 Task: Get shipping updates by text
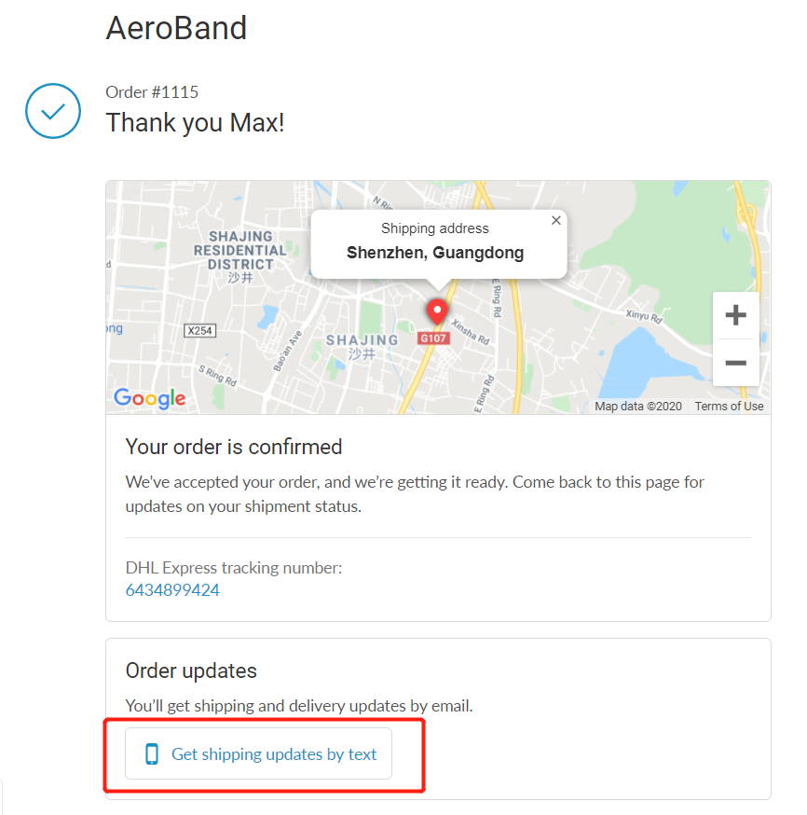point(259,753)
